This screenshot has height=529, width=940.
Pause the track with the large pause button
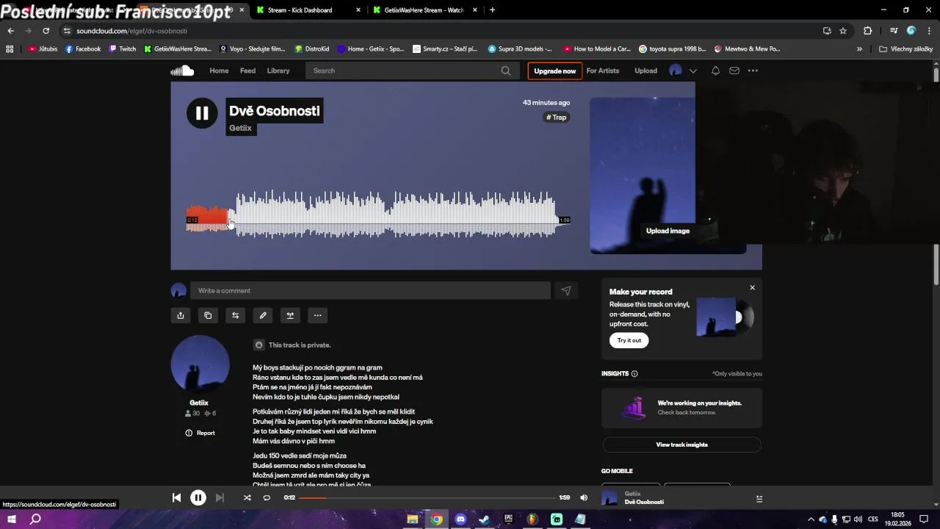tap(202, 113)
